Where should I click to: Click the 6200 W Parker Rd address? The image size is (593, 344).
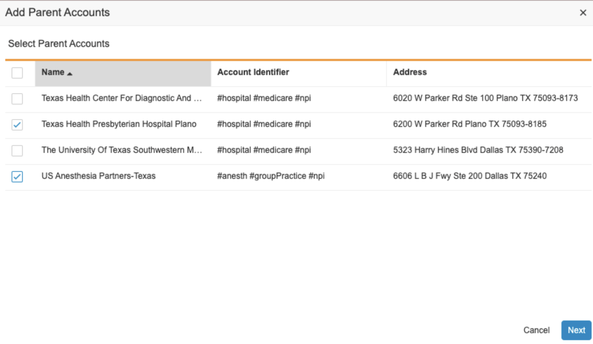pos(470,124)
